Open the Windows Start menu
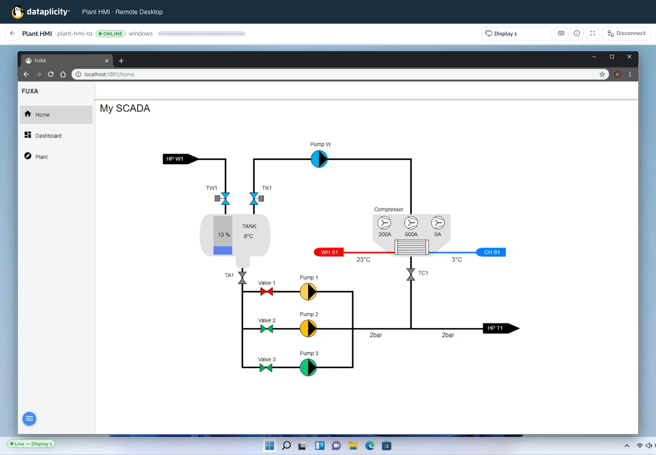Image resolution: width=656 pixels, height=455 pixels. tap(270, 446)
